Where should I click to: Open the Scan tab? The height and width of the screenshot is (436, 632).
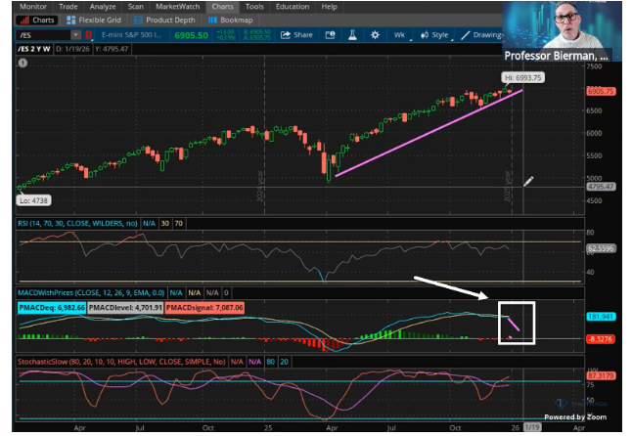tap(135, 7)
